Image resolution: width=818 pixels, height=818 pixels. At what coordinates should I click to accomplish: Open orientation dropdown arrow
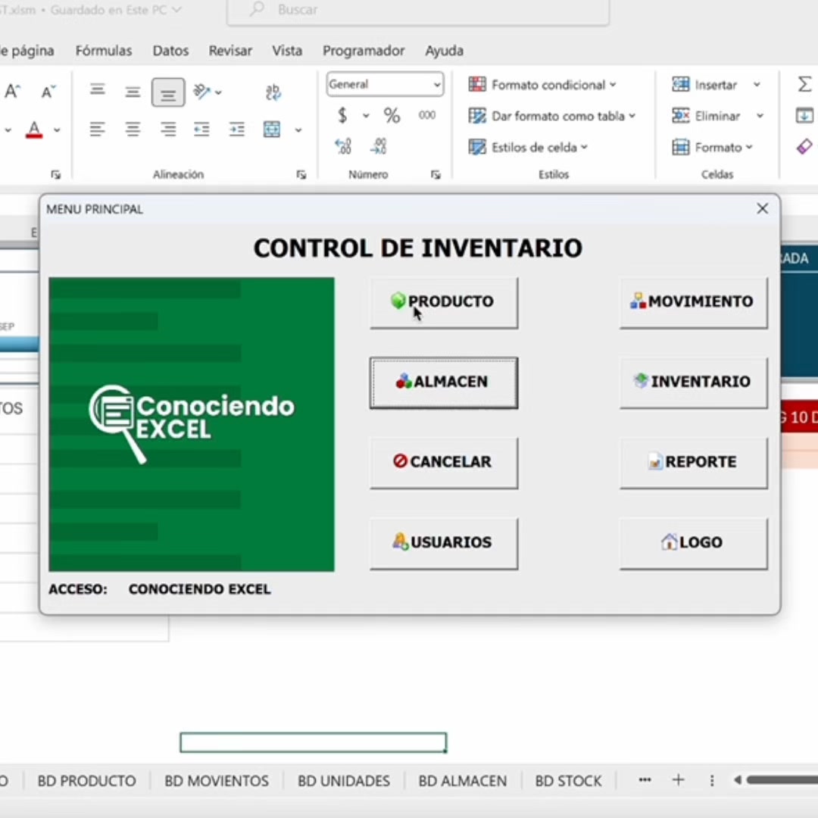pyautogui.click(x=219, y=92)
